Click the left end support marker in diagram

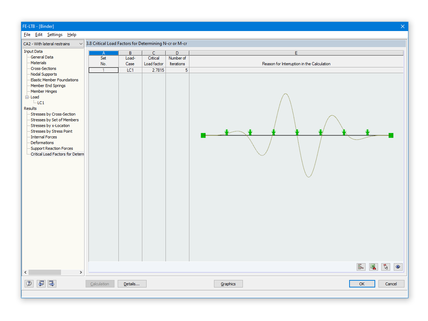click(x=203, y=135)
